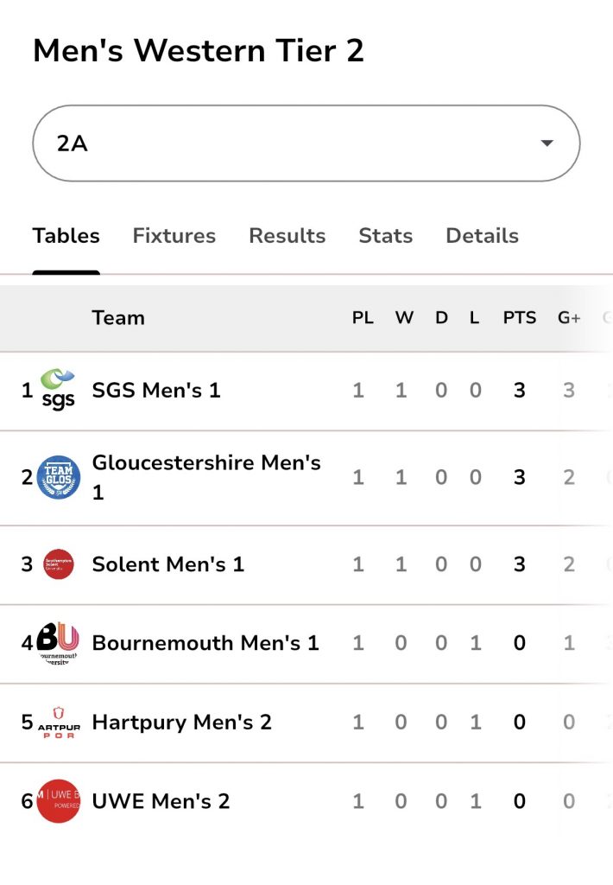Click the PTS column header
613x885 pixels.
pyautogui.click(x=519, y=318)
